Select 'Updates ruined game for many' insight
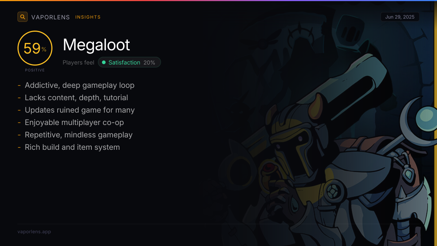The width and height of the screenshot is (437, 246). [x=80, y=110]
